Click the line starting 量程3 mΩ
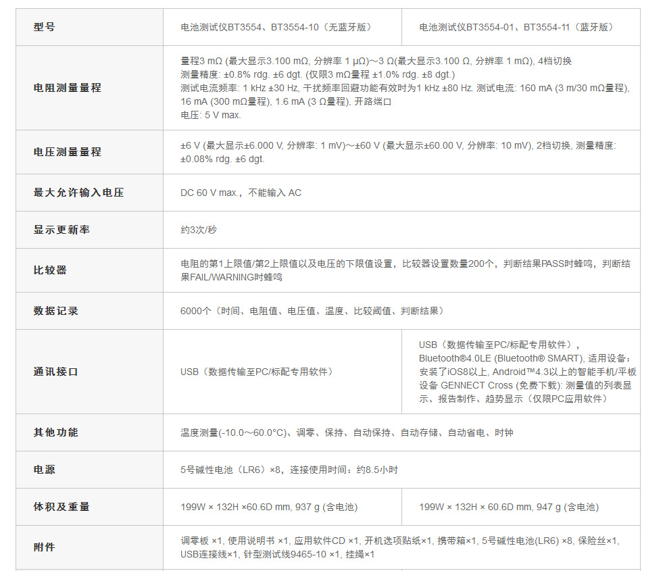This screenshot has height=571, width=665. tap(376, 61)
